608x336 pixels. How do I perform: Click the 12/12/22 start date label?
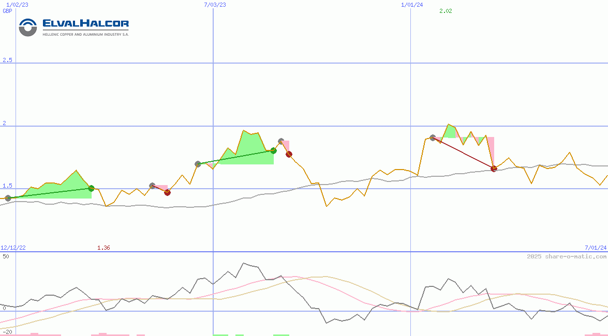(13, 248)
